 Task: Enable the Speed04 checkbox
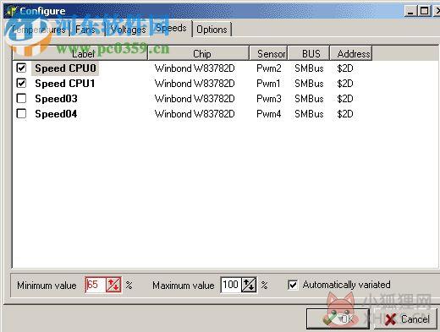21,113
